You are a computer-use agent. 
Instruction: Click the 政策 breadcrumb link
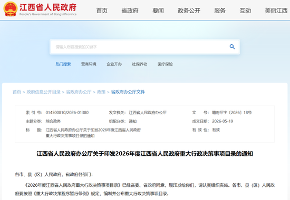pyautogui.click(x=101, y=92)
